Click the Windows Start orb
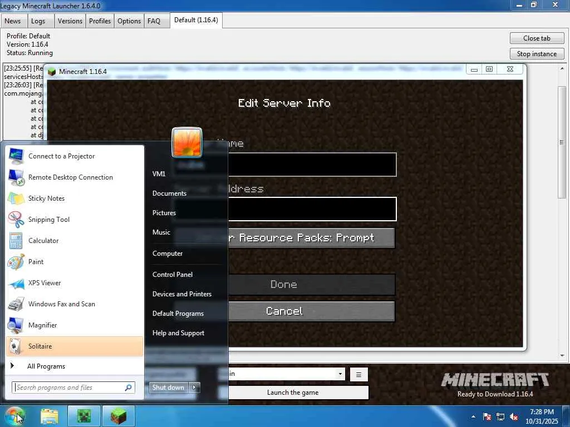Viewport: 570px width, 427px height. click(15, 416)
